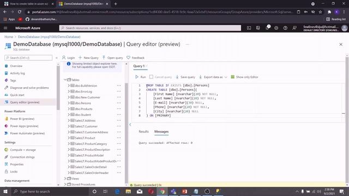Open Quick start in the left menu
349x196 pixels.
pos(17,95)
